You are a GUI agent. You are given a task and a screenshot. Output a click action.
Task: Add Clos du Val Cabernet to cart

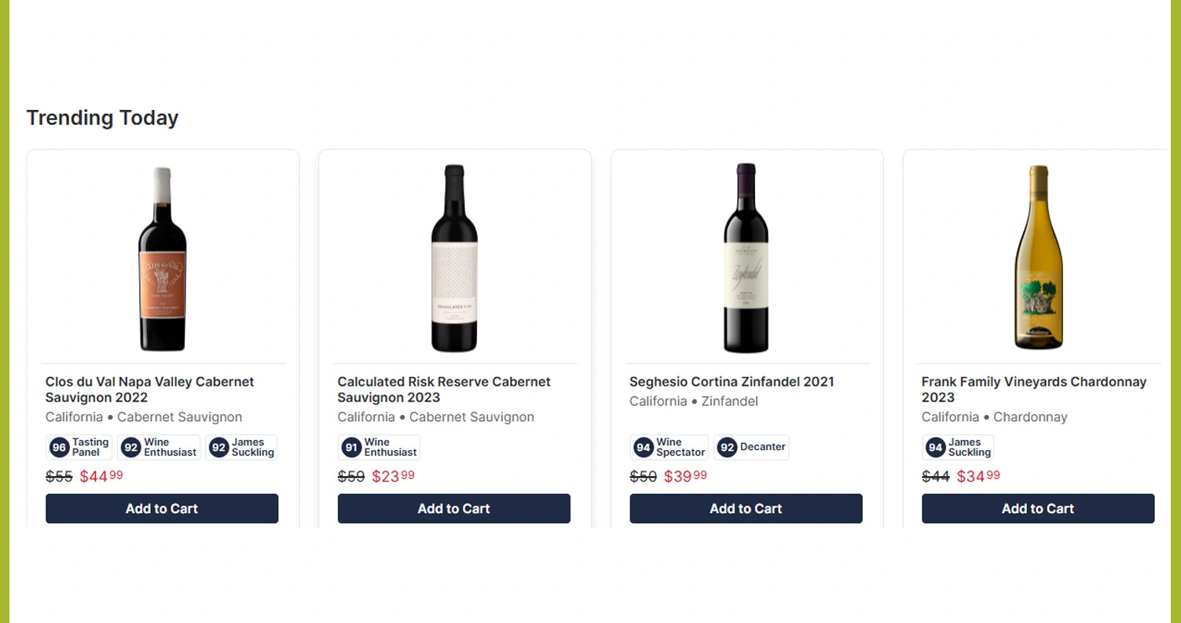pos(162,508)
